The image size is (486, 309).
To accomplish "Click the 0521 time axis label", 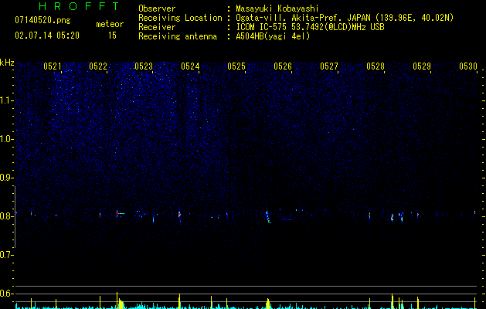I will 53,66.
